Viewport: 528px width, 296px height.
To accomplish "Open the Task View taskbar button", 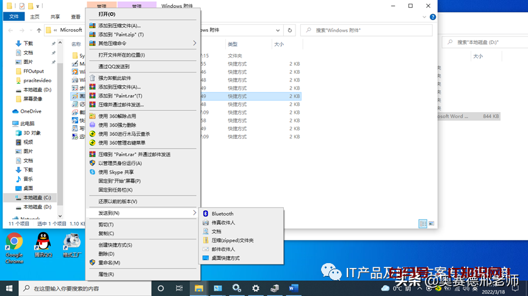I will pos(179,288).
